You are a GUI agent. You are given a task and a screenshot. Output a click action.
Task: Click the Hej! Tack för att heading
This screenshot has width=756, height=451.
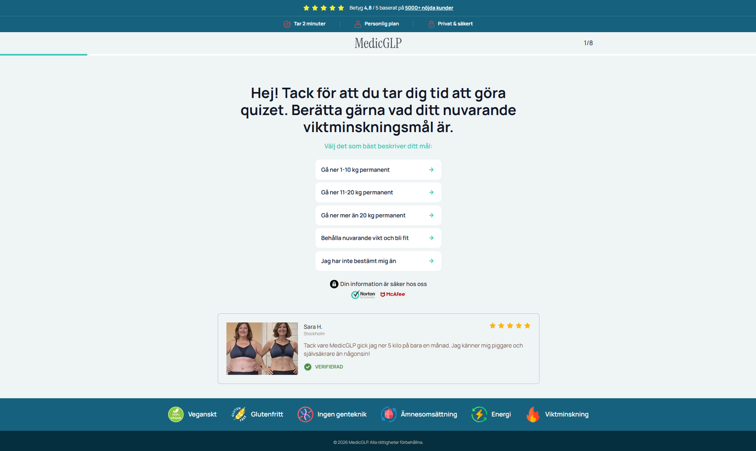point(378,110)
